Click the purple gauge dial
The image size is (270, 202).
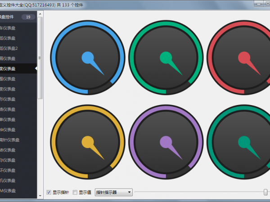pos(166,142)
